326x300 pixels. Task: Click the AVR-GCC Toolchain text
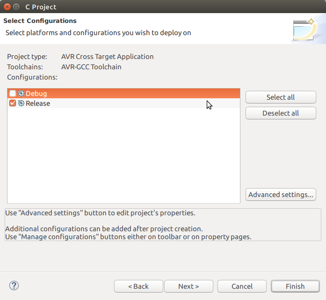(91, 67)
